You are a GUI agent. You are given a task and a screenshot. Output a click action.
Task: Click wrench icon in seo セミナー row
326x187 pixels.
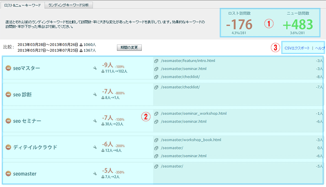[x=95, y=121]
